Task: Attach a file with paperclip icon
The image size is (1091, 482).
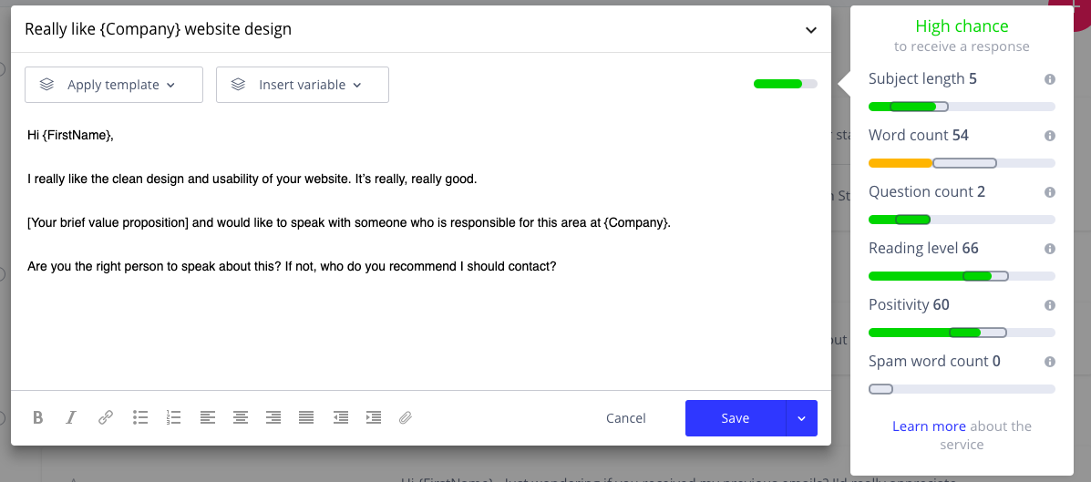Action: click(406, 418)
